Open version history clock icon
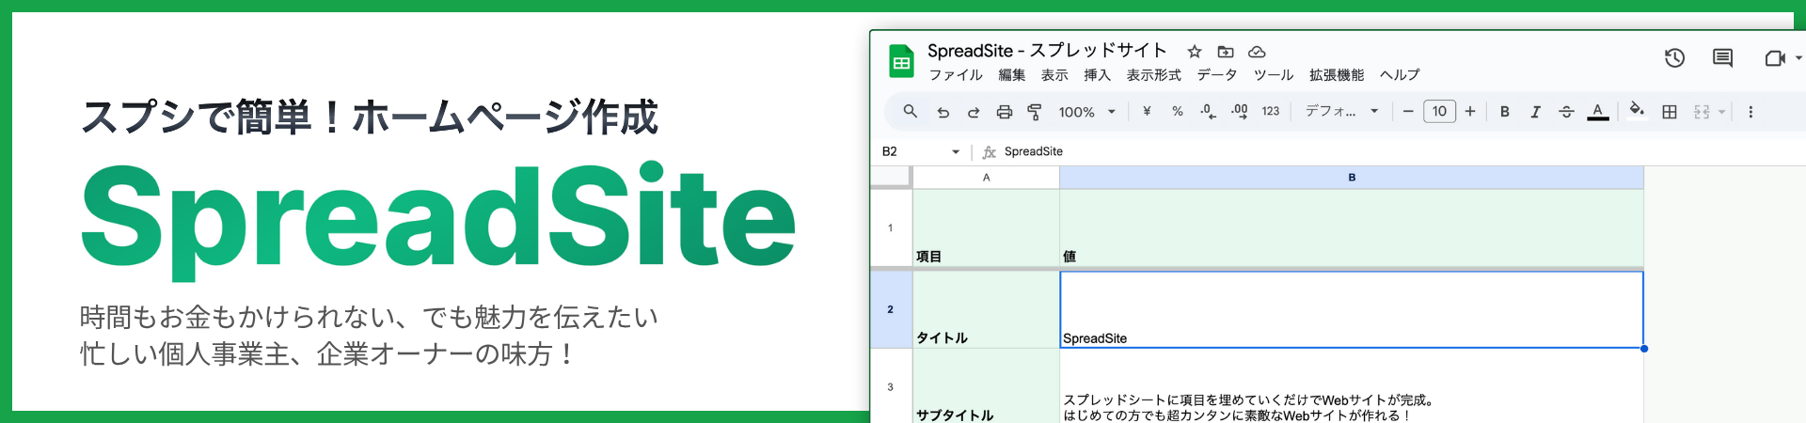Viewport: 1806px width, 423px height. click(1674, 58)
